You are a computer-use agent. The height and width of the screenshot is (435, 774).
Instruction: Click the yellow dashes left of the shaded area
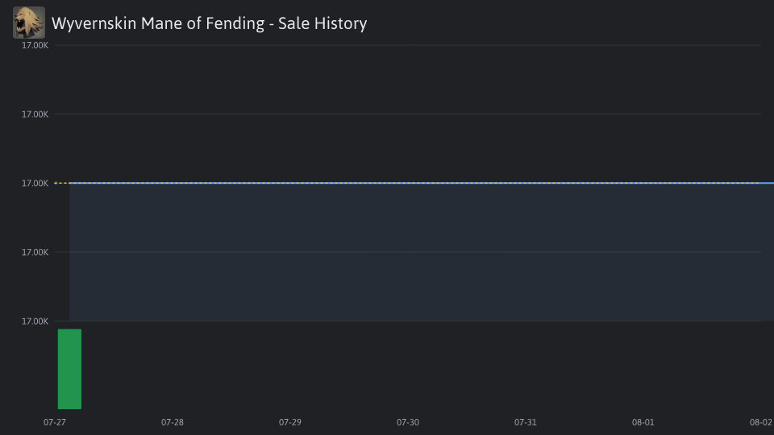62,183
